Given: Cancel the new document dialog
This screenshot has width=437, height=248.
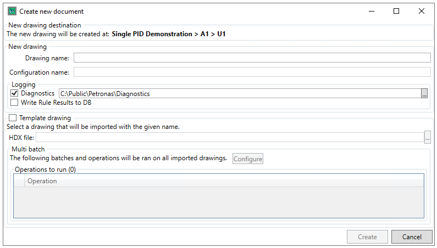Looking at the screenshot, I should 412,237.
